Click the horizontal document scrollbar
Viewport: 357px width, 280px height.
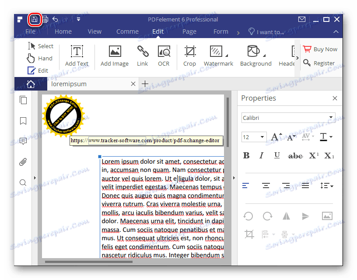(x=89, y=262)
